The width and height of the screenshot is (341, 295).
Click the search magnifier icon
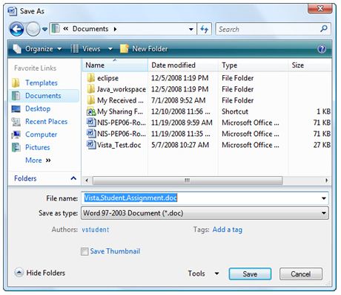pyautogui.click(x=324, y=29)
